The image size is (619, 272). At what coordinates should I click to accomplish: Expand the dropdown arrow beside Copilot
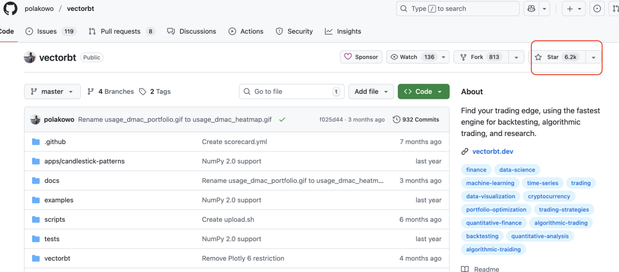pos(544,9)
